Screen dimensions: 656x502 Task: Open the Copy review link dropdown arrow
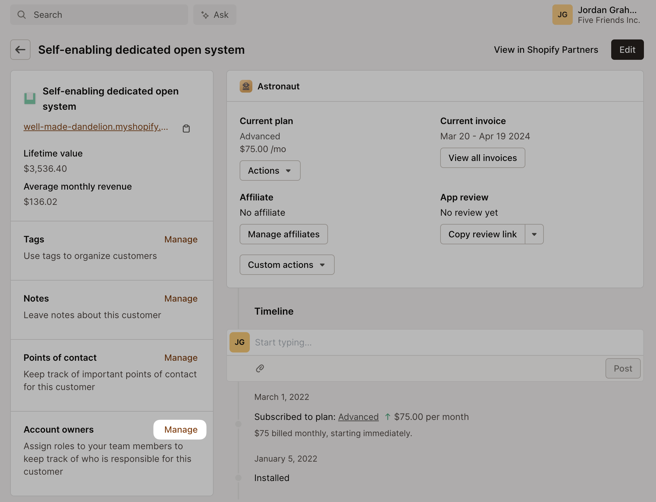[x=534, y=234]
